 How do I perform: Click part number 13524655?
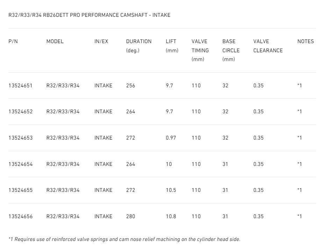pyautogui.click(x=20, y=190)
